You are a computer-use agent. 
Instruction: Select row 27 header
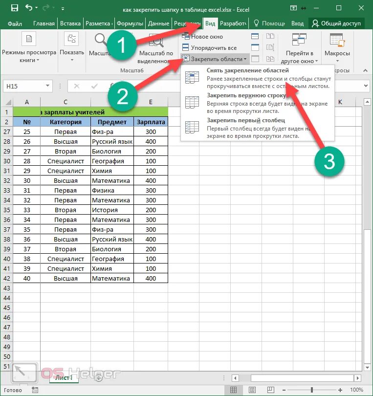[7, 132]
